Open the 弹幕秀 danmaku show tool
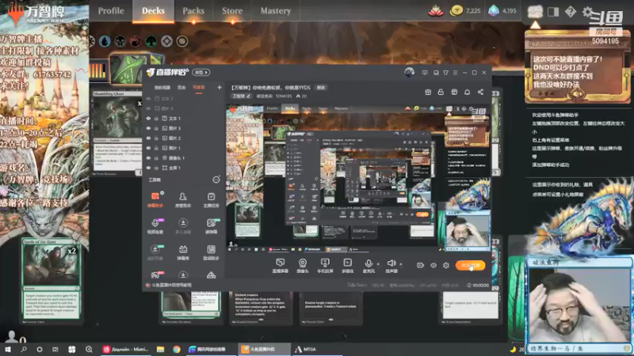This screenshot has height=356, width=634. tap(183, 252)
